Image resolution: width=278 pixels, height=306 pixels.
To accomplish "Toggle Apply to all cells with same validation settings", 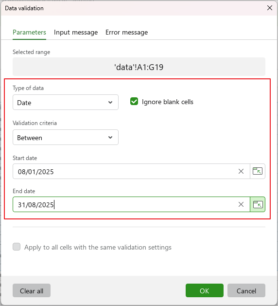I will (17, 247).
